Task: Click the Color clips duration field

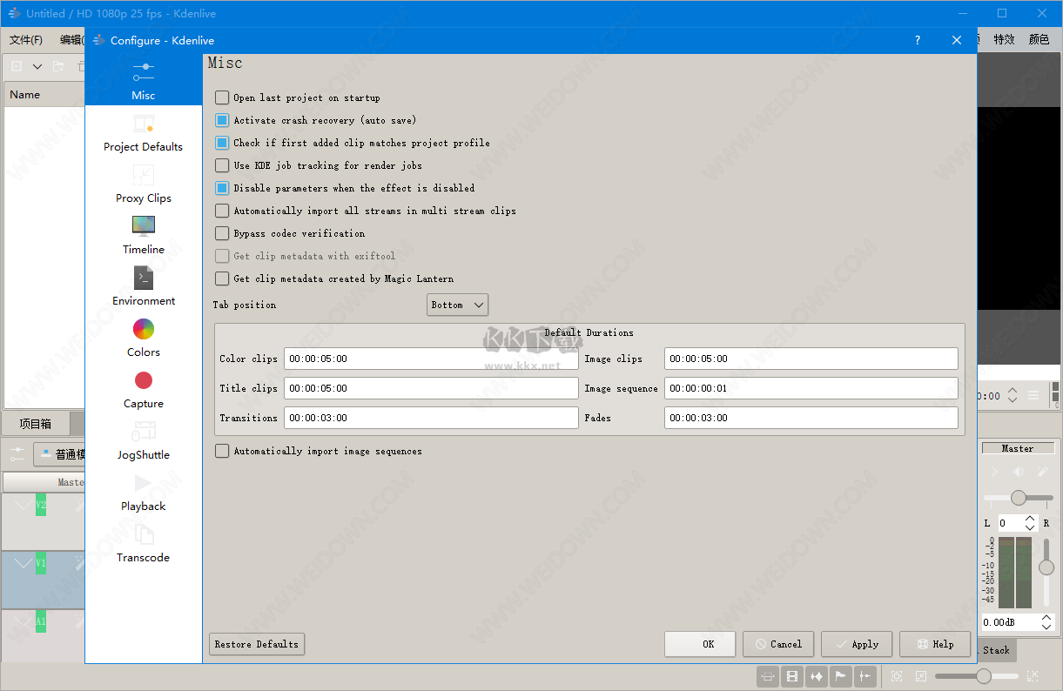Action: pyautogui.click(x=430, y=359)
